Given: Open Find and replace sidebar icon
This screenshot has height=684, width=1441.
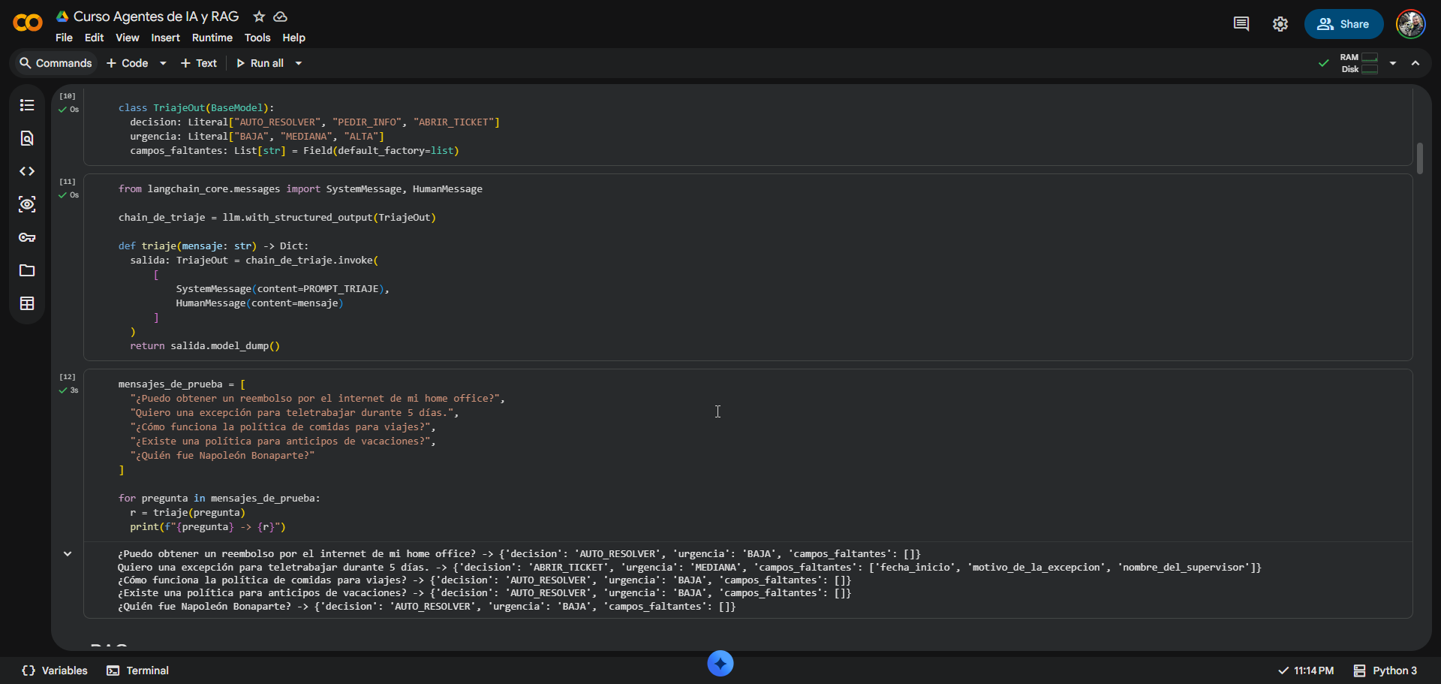Looking at the screenshot, I should click(x=27, y=138).
